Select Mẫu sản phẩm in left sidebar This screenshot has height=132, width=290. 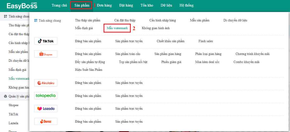pos(18,52)
